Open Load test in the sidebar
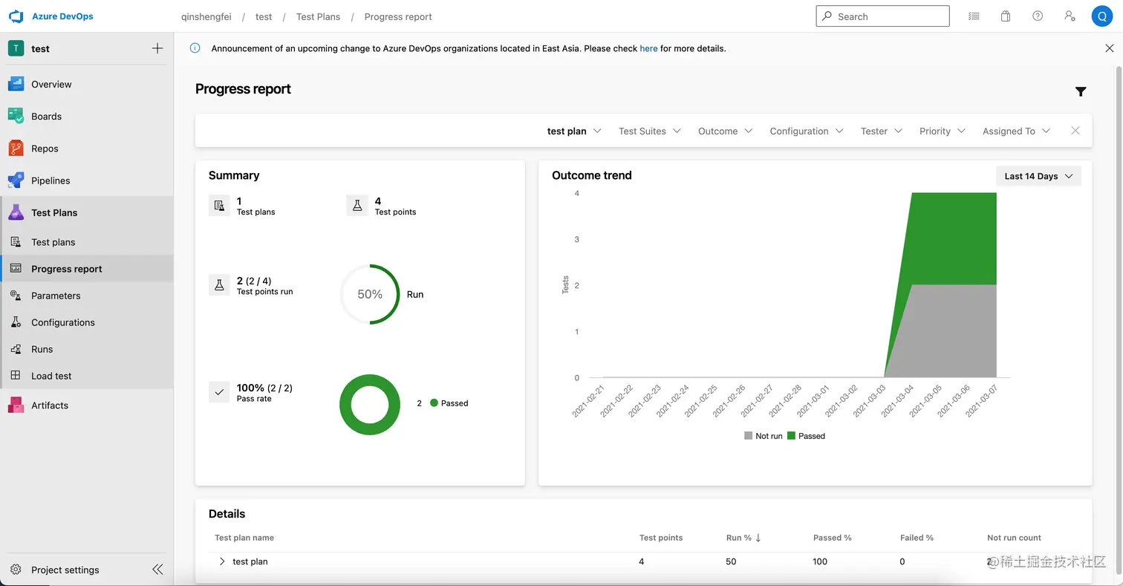The width and height of the screenshot is (1123, 586). (87, 376)
